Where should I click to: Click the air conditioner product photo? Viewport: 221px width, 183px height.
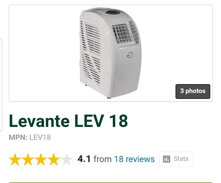[111, 53]
